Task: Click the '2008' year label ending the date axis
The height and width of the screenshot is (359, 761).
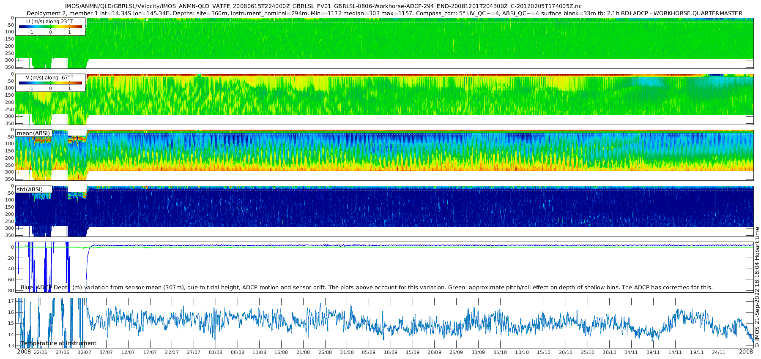Action: click(x=746, y=352)
